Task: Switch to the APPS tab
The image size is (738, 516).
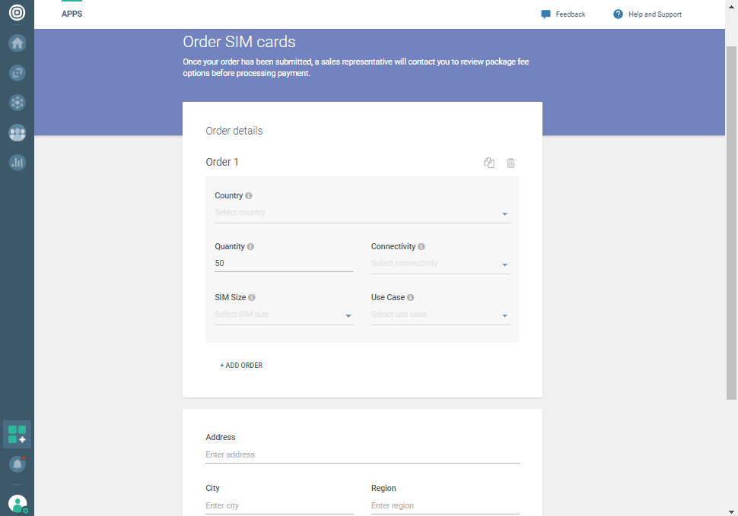Action: (72, 14)
